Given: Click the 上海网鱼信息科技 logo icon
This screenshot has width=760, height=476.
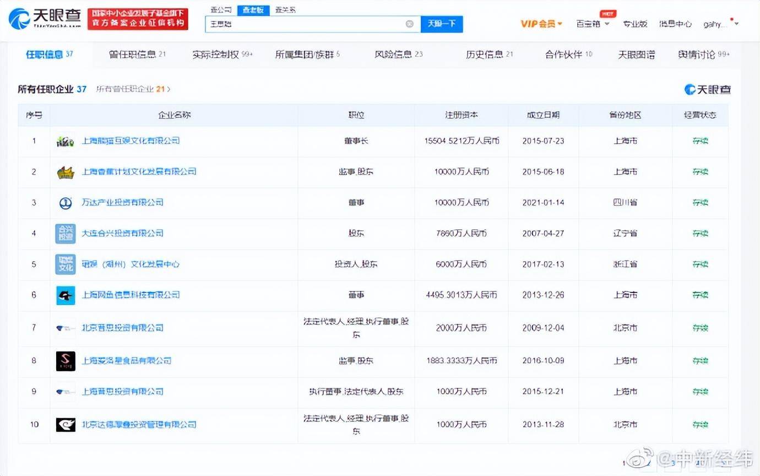Looking at the screenshot, I should click(x=66, y=295).
